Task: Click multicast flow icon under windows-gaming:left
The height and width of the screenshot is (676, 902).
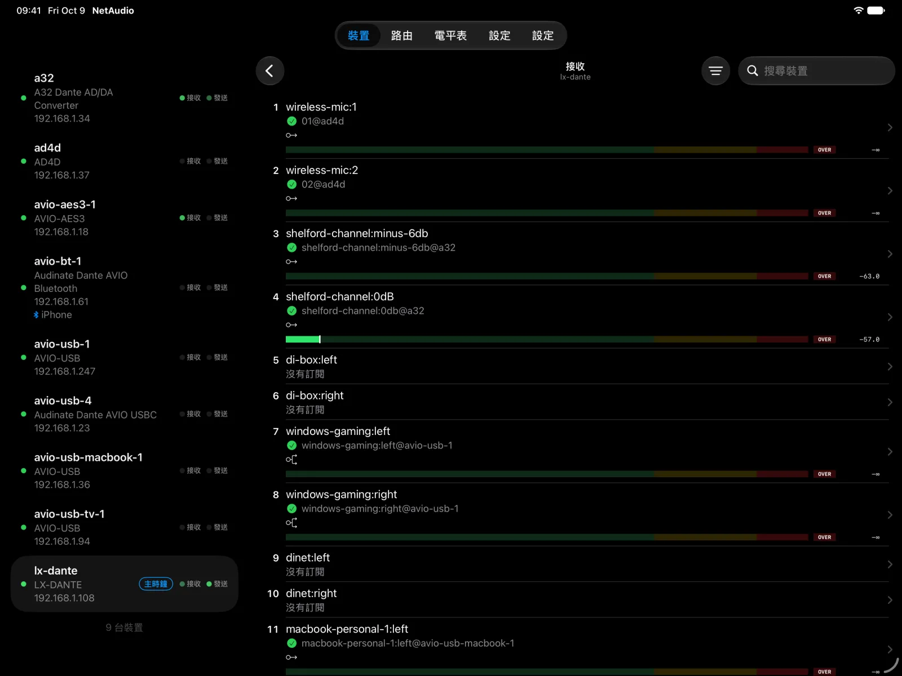Action: coord(291,460)
